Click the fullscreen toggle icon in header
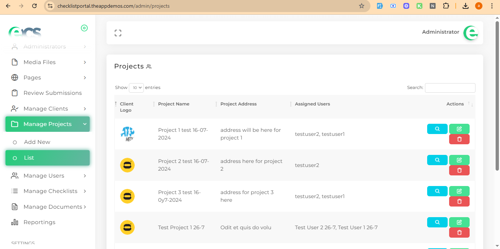This screenshot has height=249, width=500. [x=118, y=33]
